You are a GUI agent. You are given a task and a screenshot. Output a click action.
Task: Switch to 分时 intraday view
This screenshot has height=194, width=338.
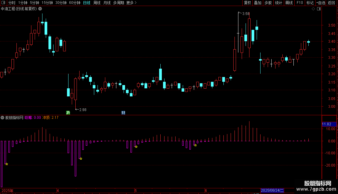pos(12,3)
